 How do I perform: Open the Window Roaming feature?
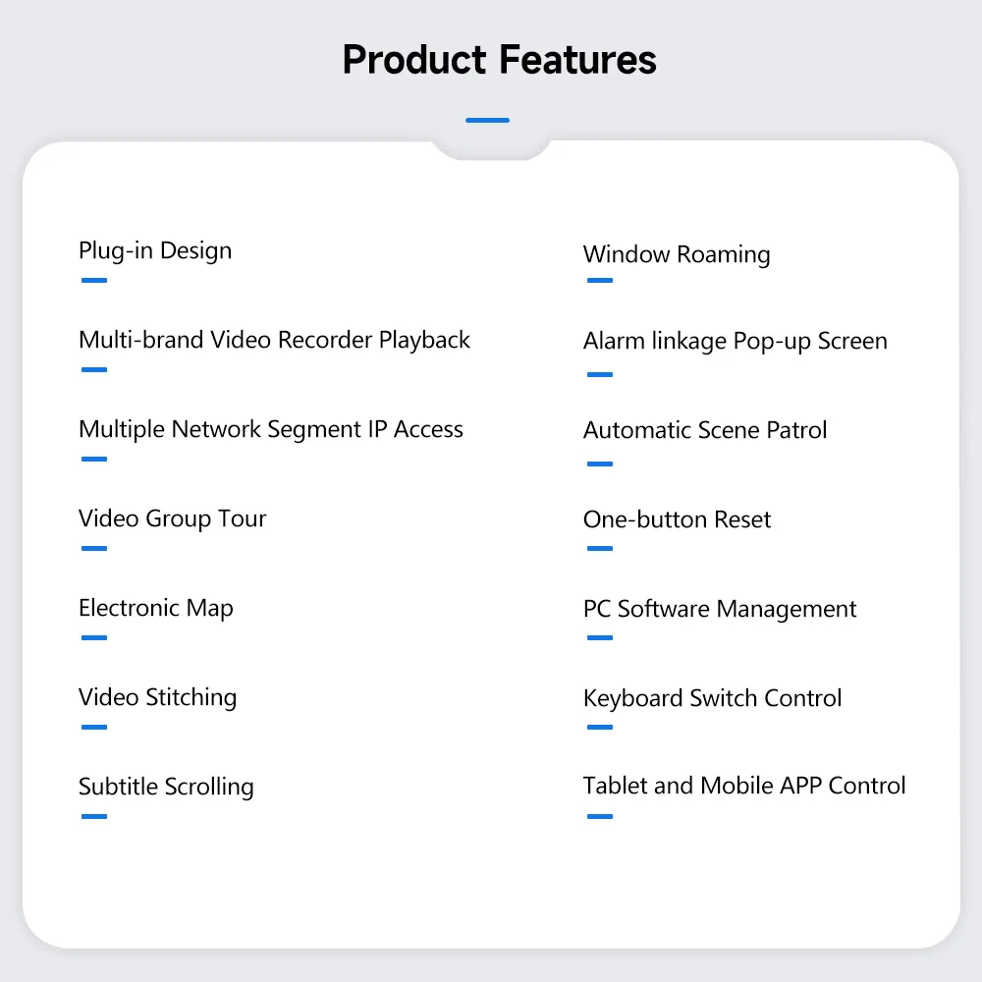[x=677, y=255]
